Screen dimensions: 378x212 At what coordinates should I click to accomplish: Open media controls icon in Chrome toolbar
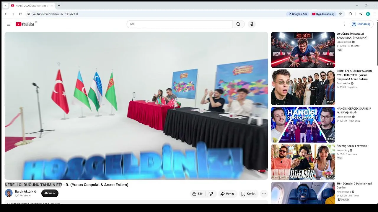tap(361, 14)
